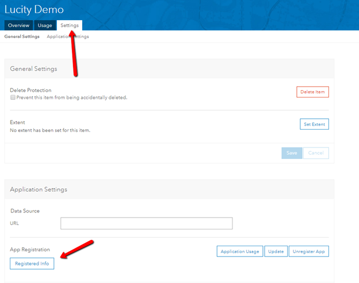
Task: Click 'Prevent this item from being accidentally deleted' text
Action: coord(72,98)
